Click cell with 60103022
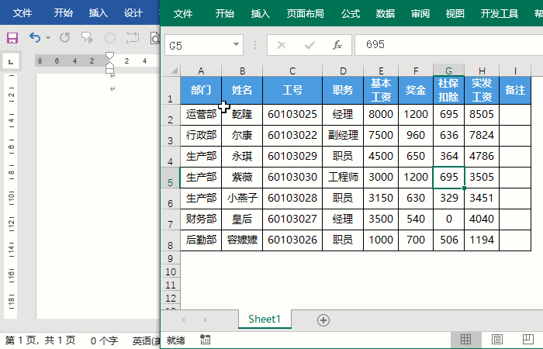 [292, 136]
